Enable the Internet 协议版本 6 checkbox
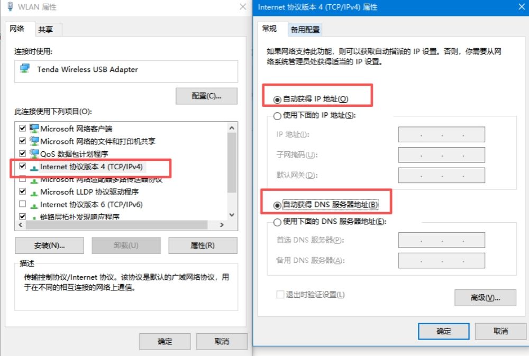 (x=22, y=204)
